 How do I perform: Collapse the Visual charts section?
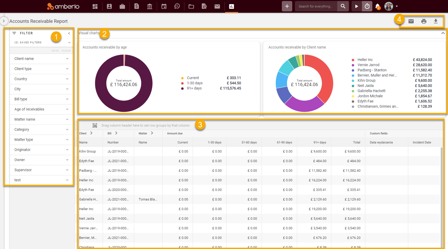pyautogui.click(x=443, y=33)
